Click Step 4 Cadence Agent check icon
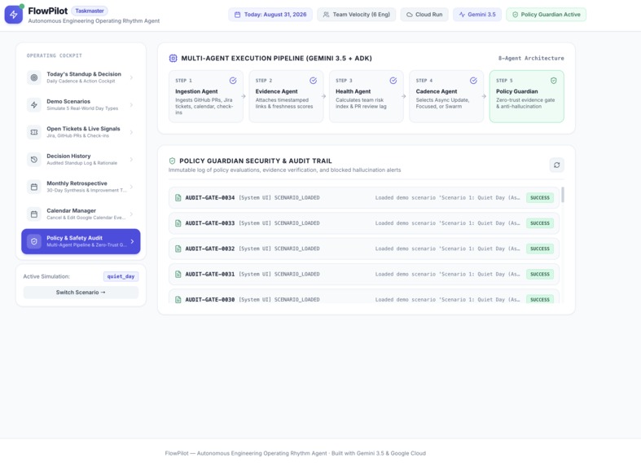The height and width of the screenshot is (467, 641). [473, 81]
